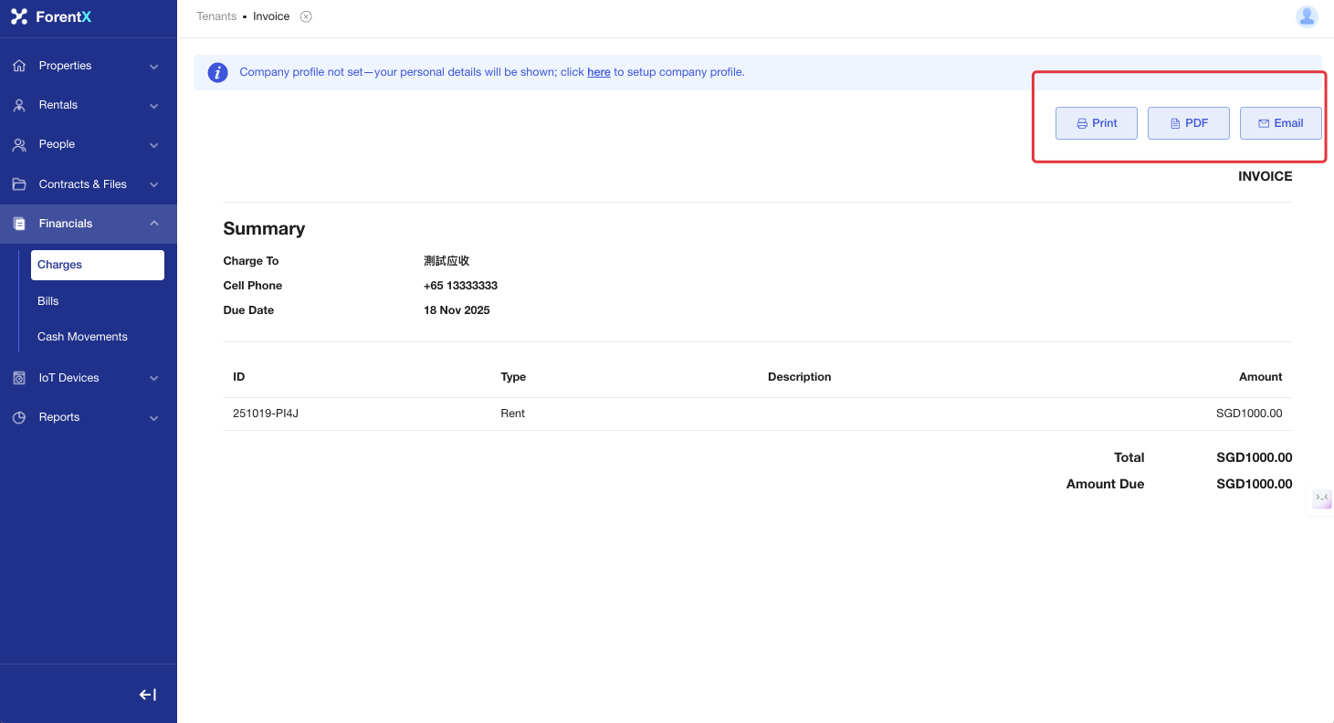1334x723 pixels.
Task: Click the ForentX logo icon
Action: click(19, 16)
